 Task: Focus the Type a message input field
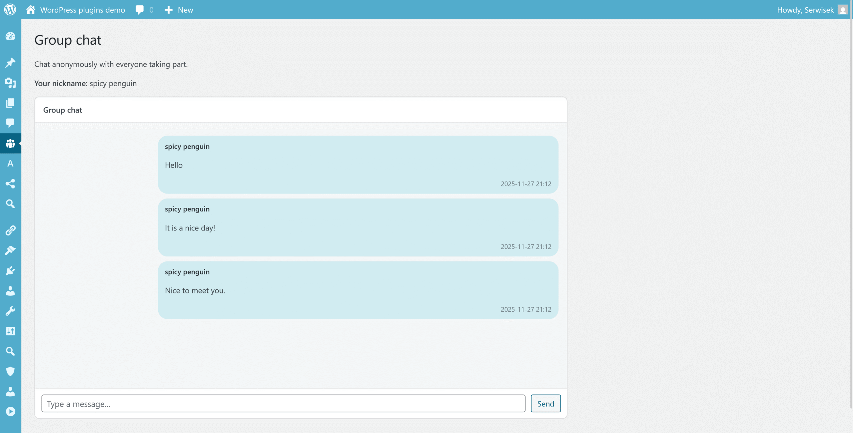[x=283, y=404]
